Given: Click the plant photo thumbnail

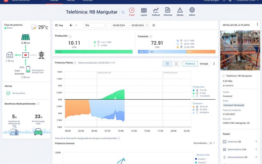Looking at the screenshot, I should [240, 50].
